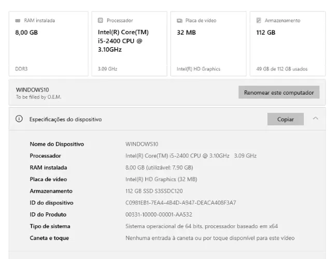Click the Nome do Dispositivo label
This screenshot has height=259, width=334.
coord(57,144)
